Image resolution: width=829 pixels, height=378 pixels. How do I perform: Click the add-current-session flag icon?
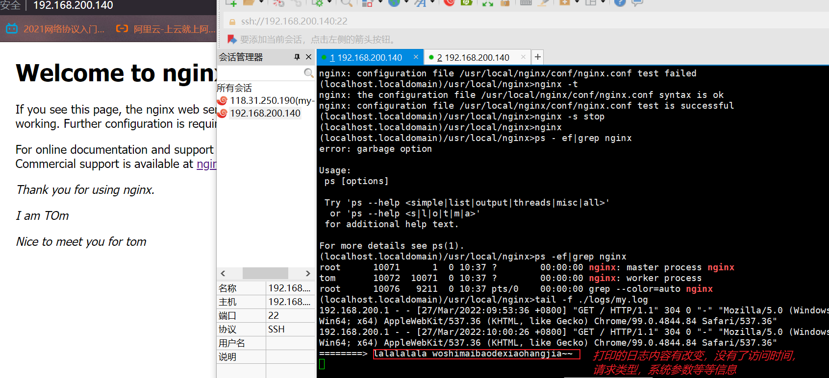tap(232, 39)
